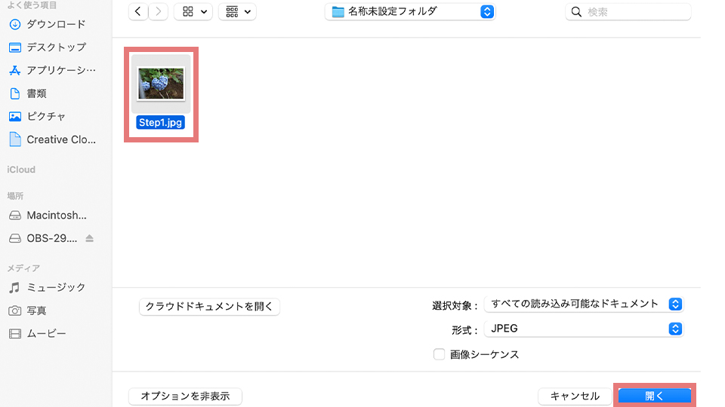Open the 選択対象 file filter dropdown
Image resolution: width=725 pixels, height=407 pixels.
[584, 304]
